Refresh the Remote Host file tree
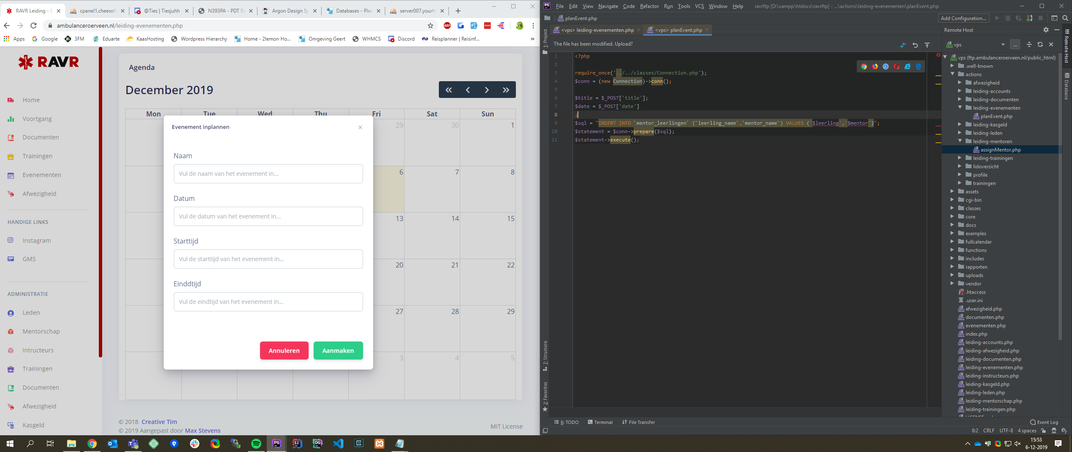1072x452 pixels. 1040,44
